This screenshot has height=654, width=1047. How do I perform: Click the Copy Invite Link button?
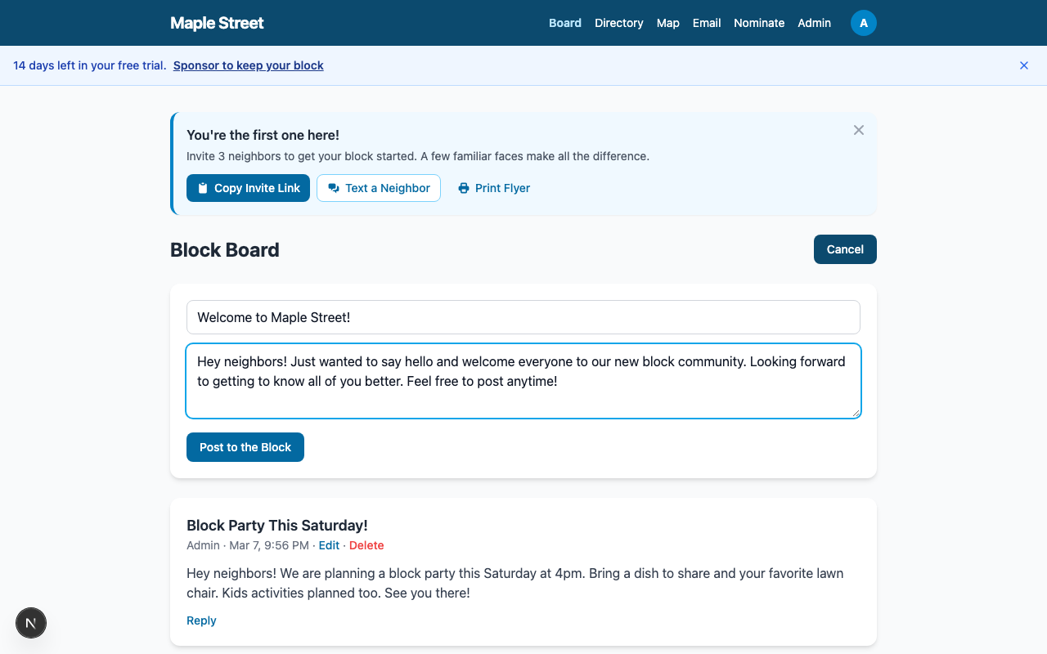click(x=248, y=188)
